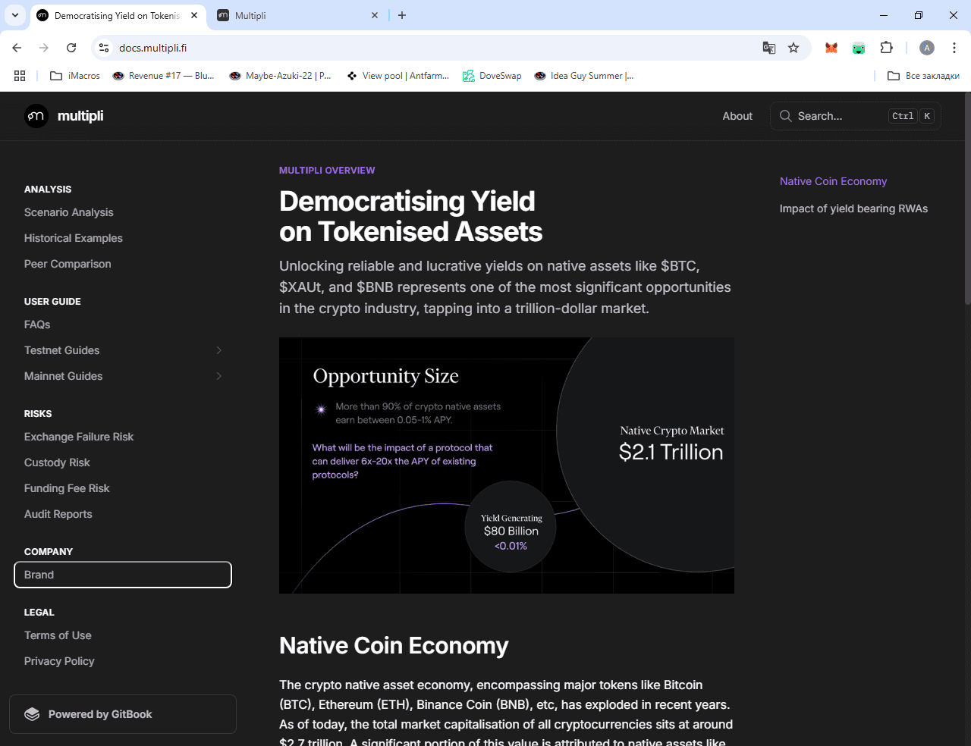The image size is (971, 746).
Task: Open Audit Reports page
Action: tap(58, 514)
